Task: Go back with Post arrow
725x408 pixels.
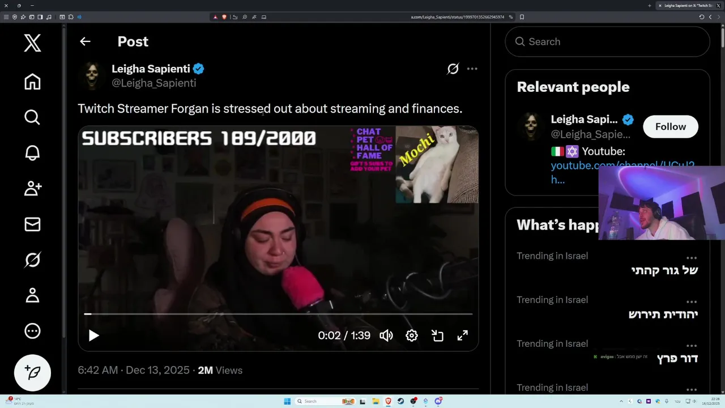Action: click(x=85, y=41)
